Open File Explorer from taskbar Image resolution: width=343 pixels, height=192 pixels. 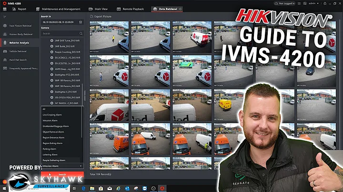pyautogui.click(x=92, y=188)
